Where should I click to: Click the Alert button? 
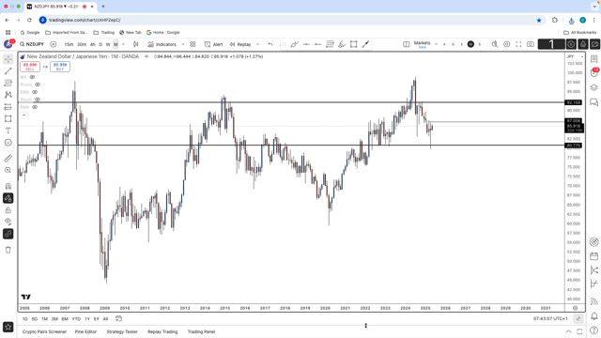point(213,44)
